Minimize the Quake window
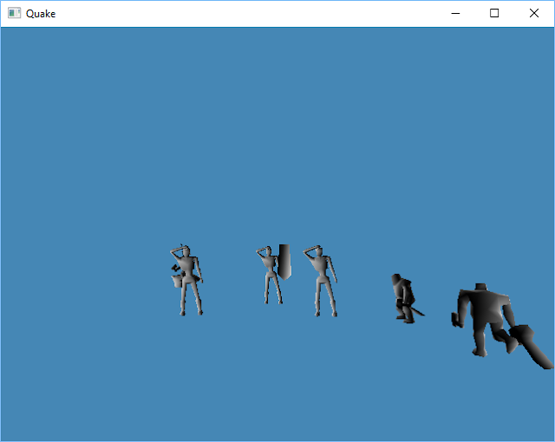The width and height of the screenshot is (555, 442). 455,14
